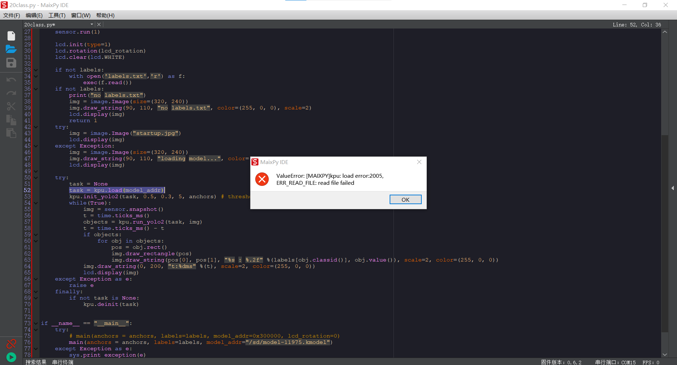
Task: Open the 文件(F) menu
Action: [x=12, y=15]
